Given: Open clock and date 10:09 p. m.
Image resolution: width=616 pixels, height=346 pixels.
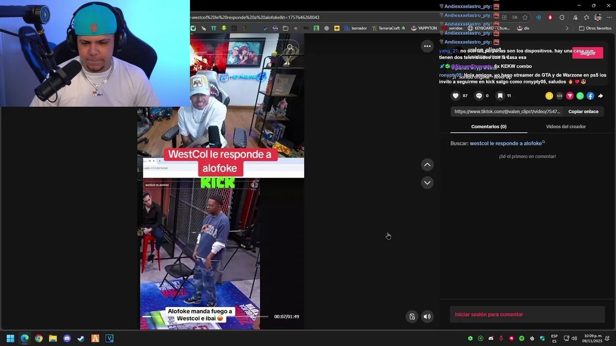Looking at the screenshot, I should (x=592, y=338).
